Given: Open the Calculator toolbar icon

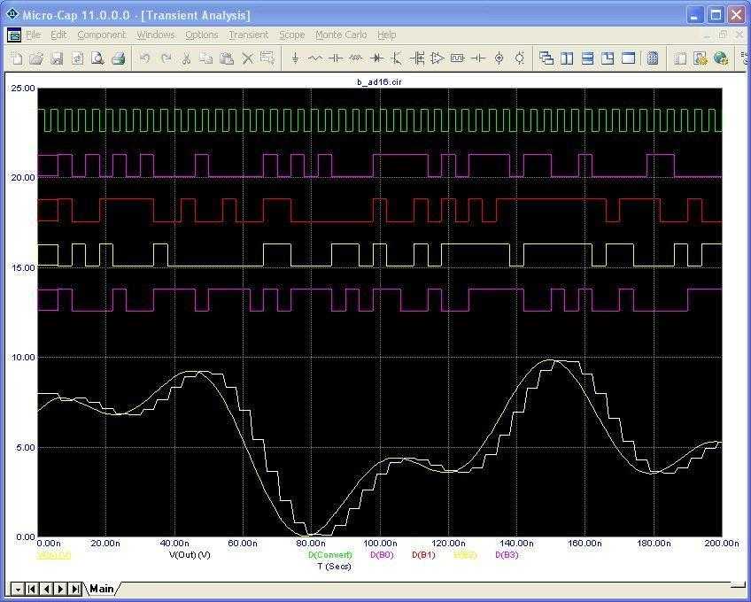Looking at the screenshot, I should [x=653, y=58].
